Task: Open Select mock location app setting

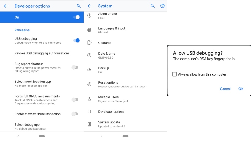Action: [x=33, y=83]
